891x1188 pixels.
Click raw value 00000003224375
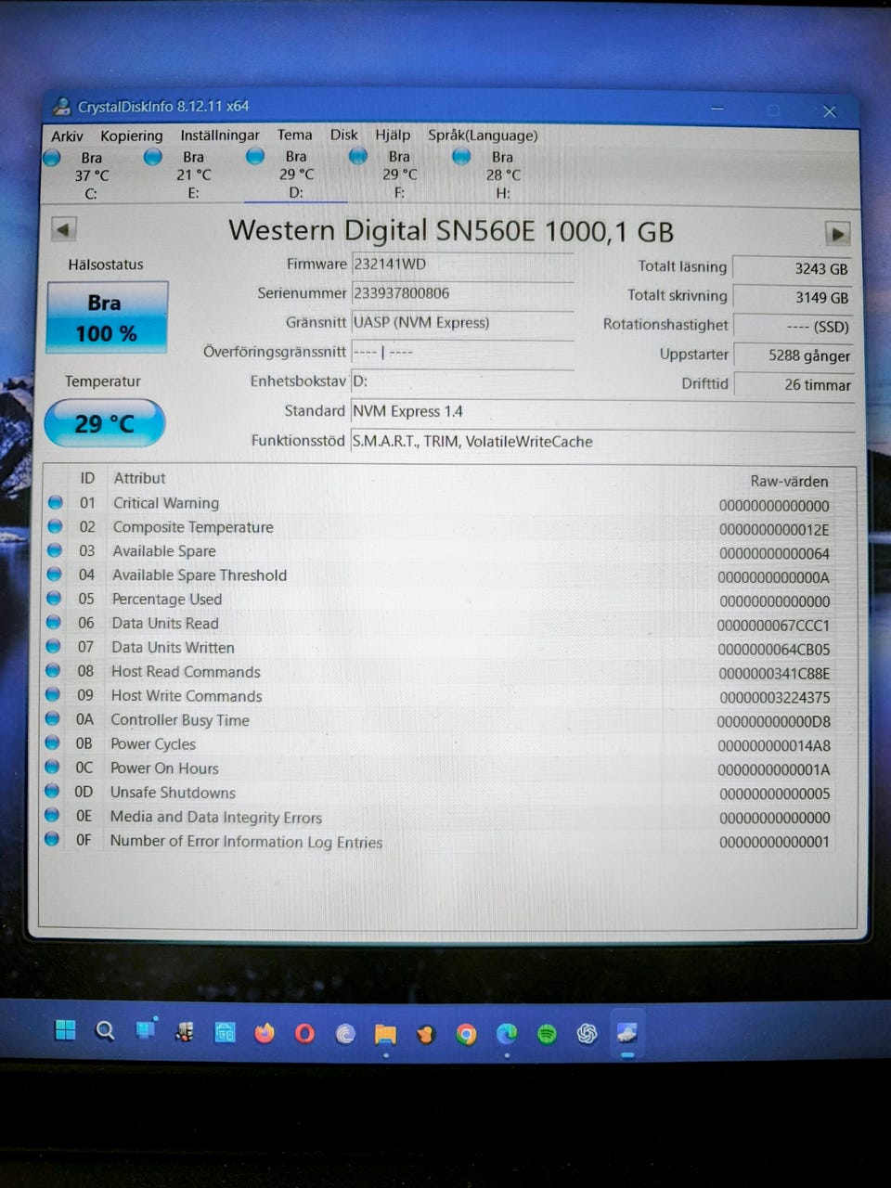tap(775, 697)
